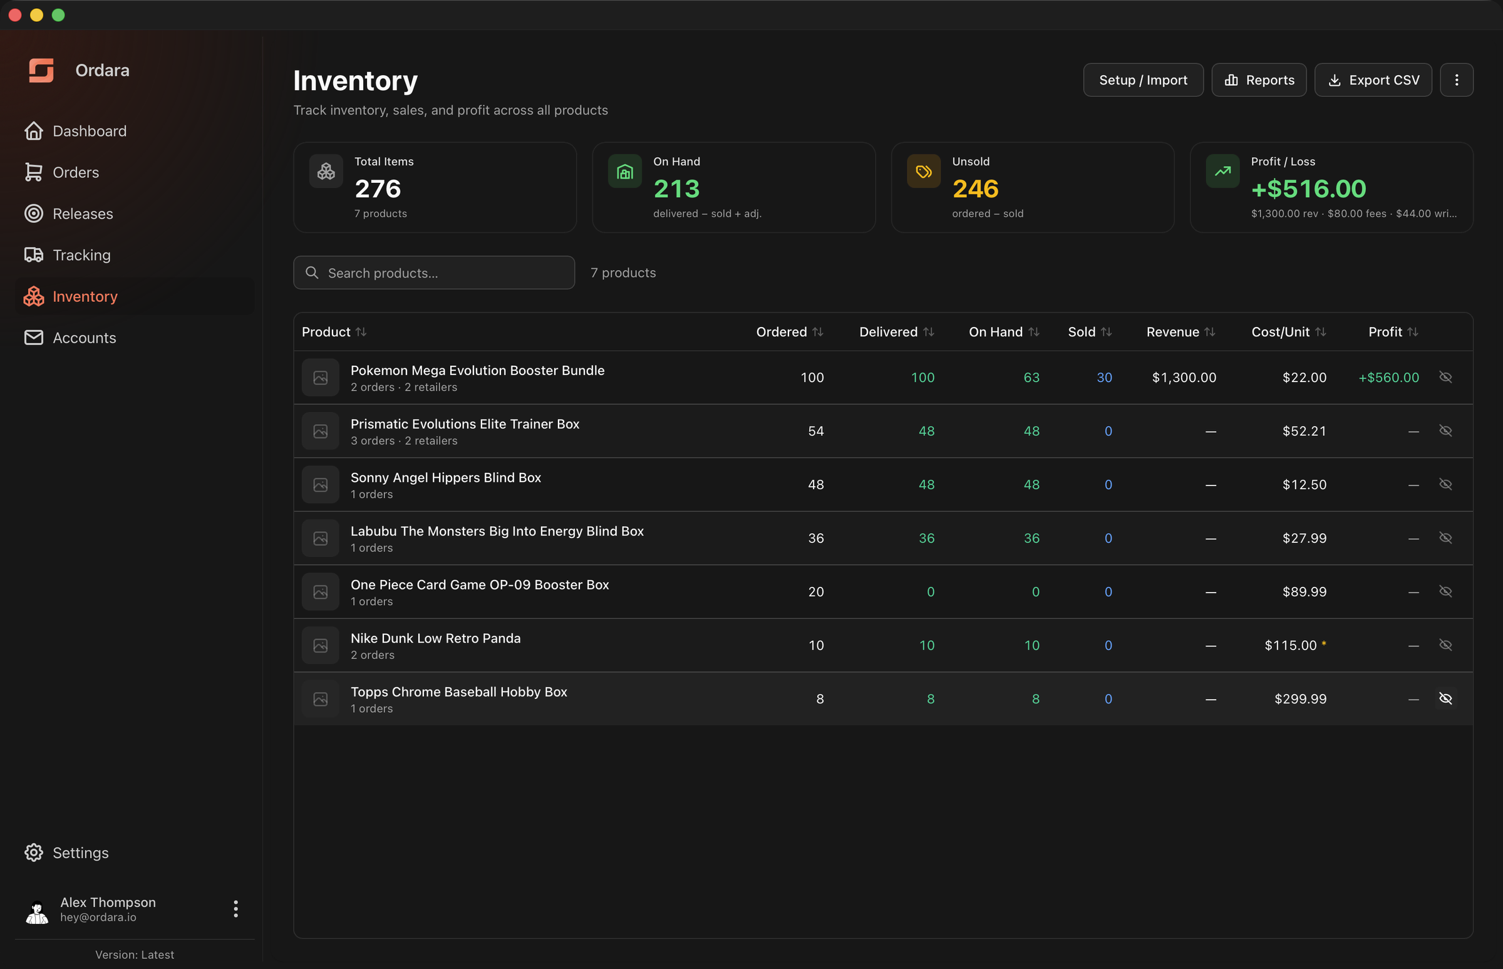Open Settings in the sidebar
Screen dimensions: 1503x969
tap(135, 852)
